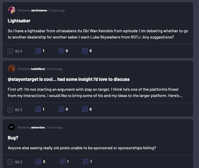This screenshot has height=168, width=199.
Task: Open the Lightsaber post title
Action: 19,21
